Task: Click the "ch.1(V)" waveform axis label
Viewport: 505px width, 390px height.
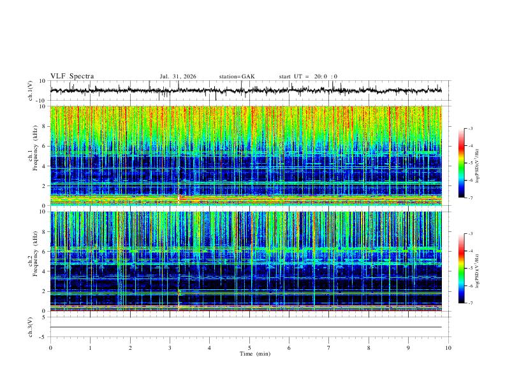Action: pos(31,90)
